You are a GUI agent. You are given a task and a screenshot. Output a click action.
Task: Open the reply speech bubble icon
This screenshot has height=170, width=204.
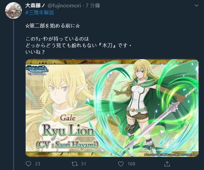(x=28, y=164)
